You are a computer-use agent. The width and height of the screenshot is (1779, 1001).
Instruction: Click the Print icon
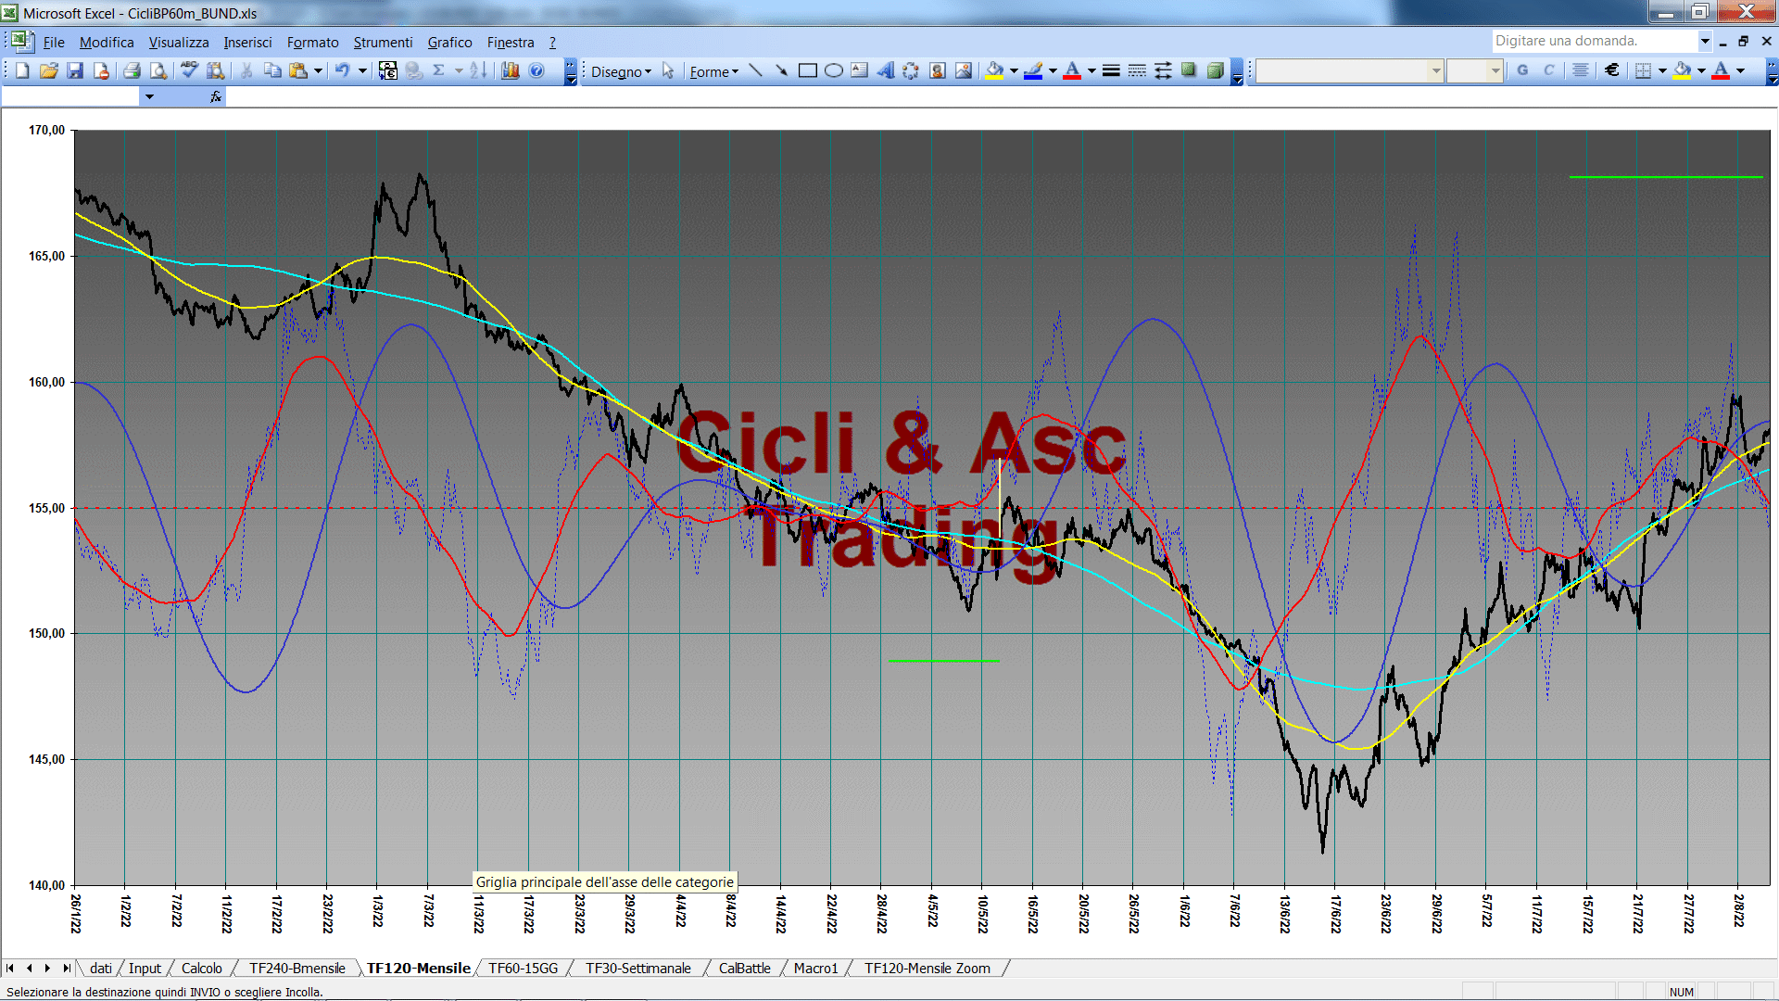point(132,70)
